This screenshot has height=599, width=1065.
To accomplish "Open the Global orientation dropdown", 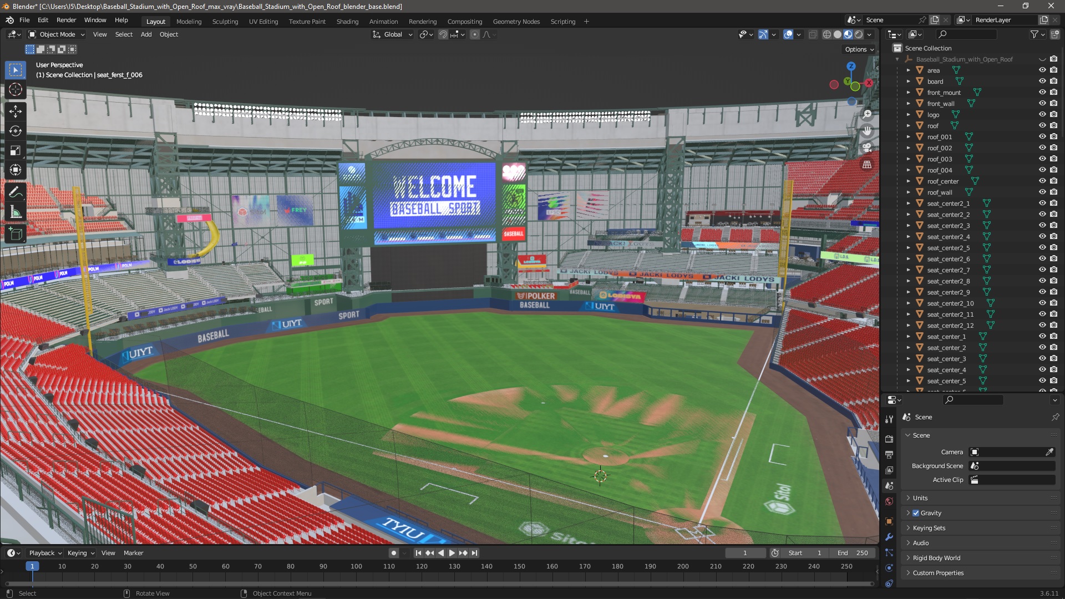I will point(393,34).
